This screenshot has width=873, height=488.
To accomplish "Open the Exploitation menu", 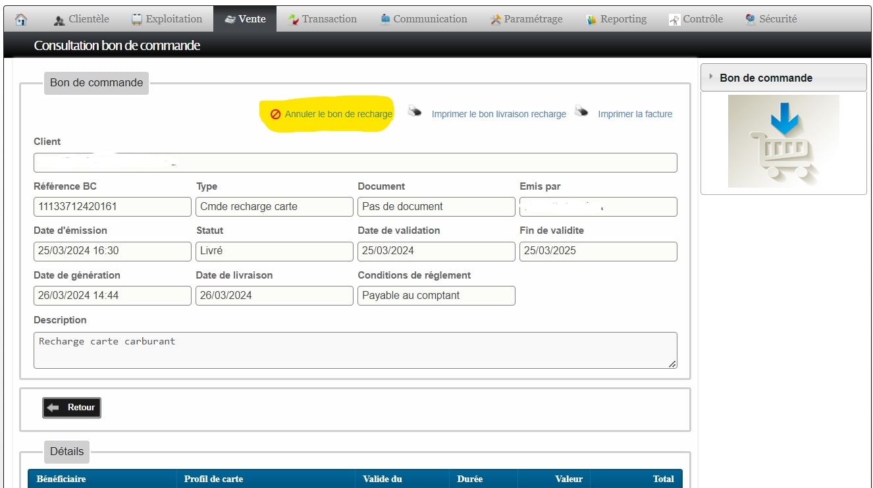I will (168, 19).
